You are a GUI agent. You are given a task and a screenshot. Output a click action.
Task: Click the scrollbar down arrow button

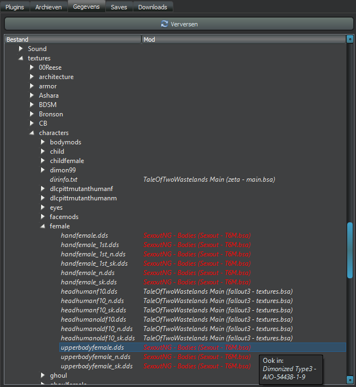(x=349, y=379)
